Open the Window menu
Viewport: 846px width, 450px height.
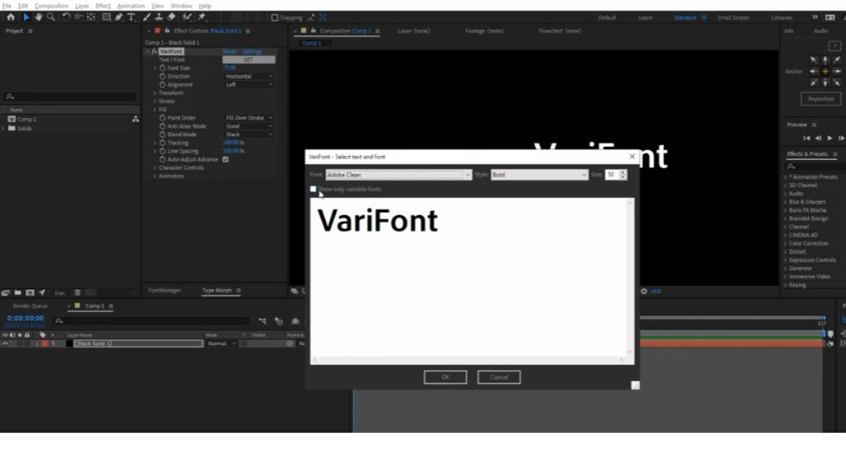pyautogui.click(x=181, y=6)
